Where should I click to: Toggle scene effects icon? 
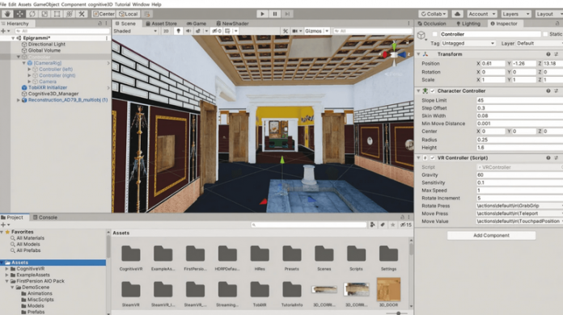pyautogui.click(x=198, y=31)
